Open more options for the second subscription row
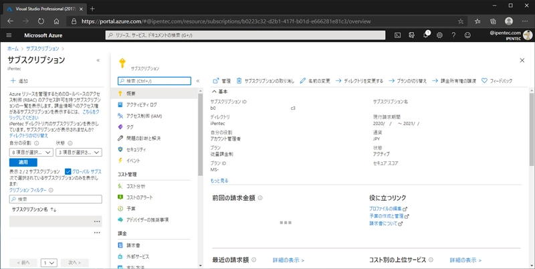This screenshot has height=269, width=535. coord(97,233)
